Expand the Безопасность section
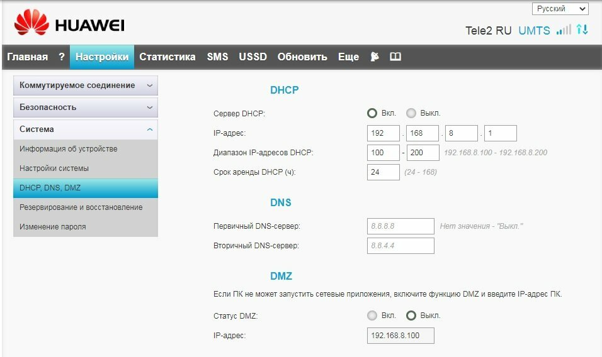This screenshot has height=357, width=602. 86,107
